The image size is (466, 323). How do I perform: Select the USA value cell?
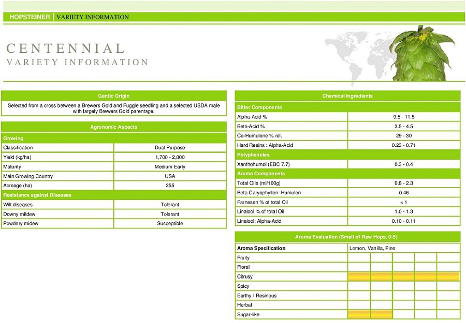pos(170,176)
